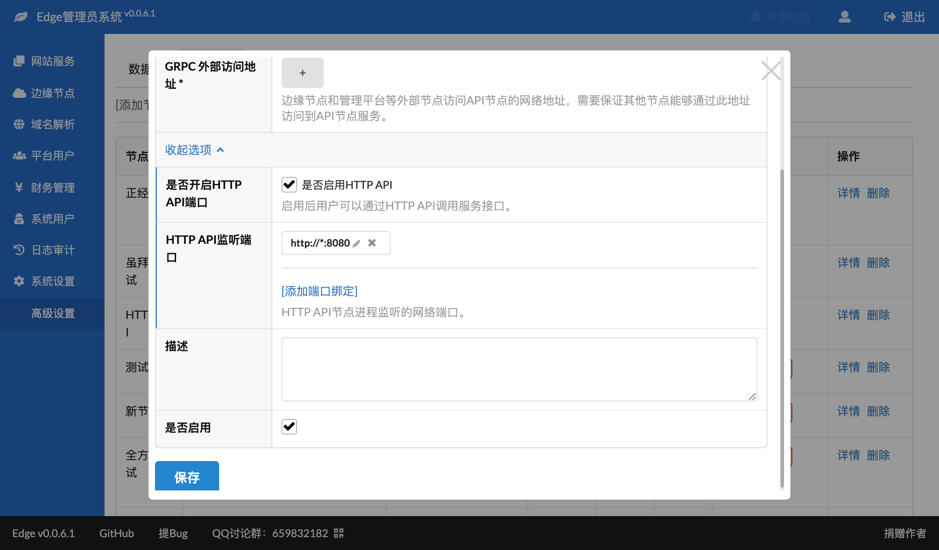
Task: Click 删除 in the first node row
Action: [x=878, y=193]
